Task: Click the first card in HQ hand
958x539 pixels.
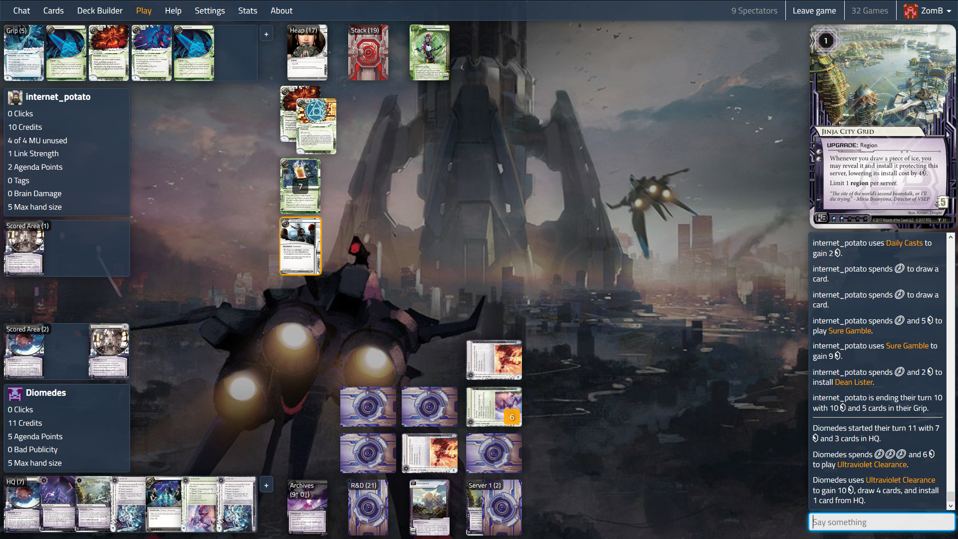Action: 22,504
